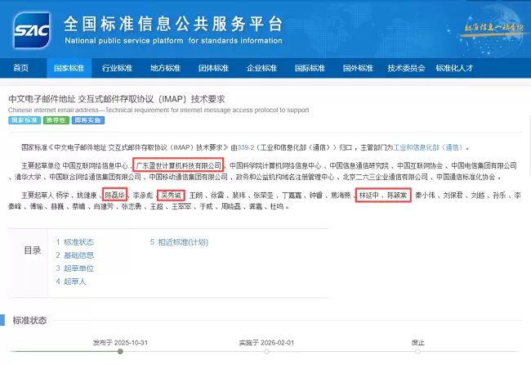Jump to 5 相近标准(计划) section

pos(177,242)
